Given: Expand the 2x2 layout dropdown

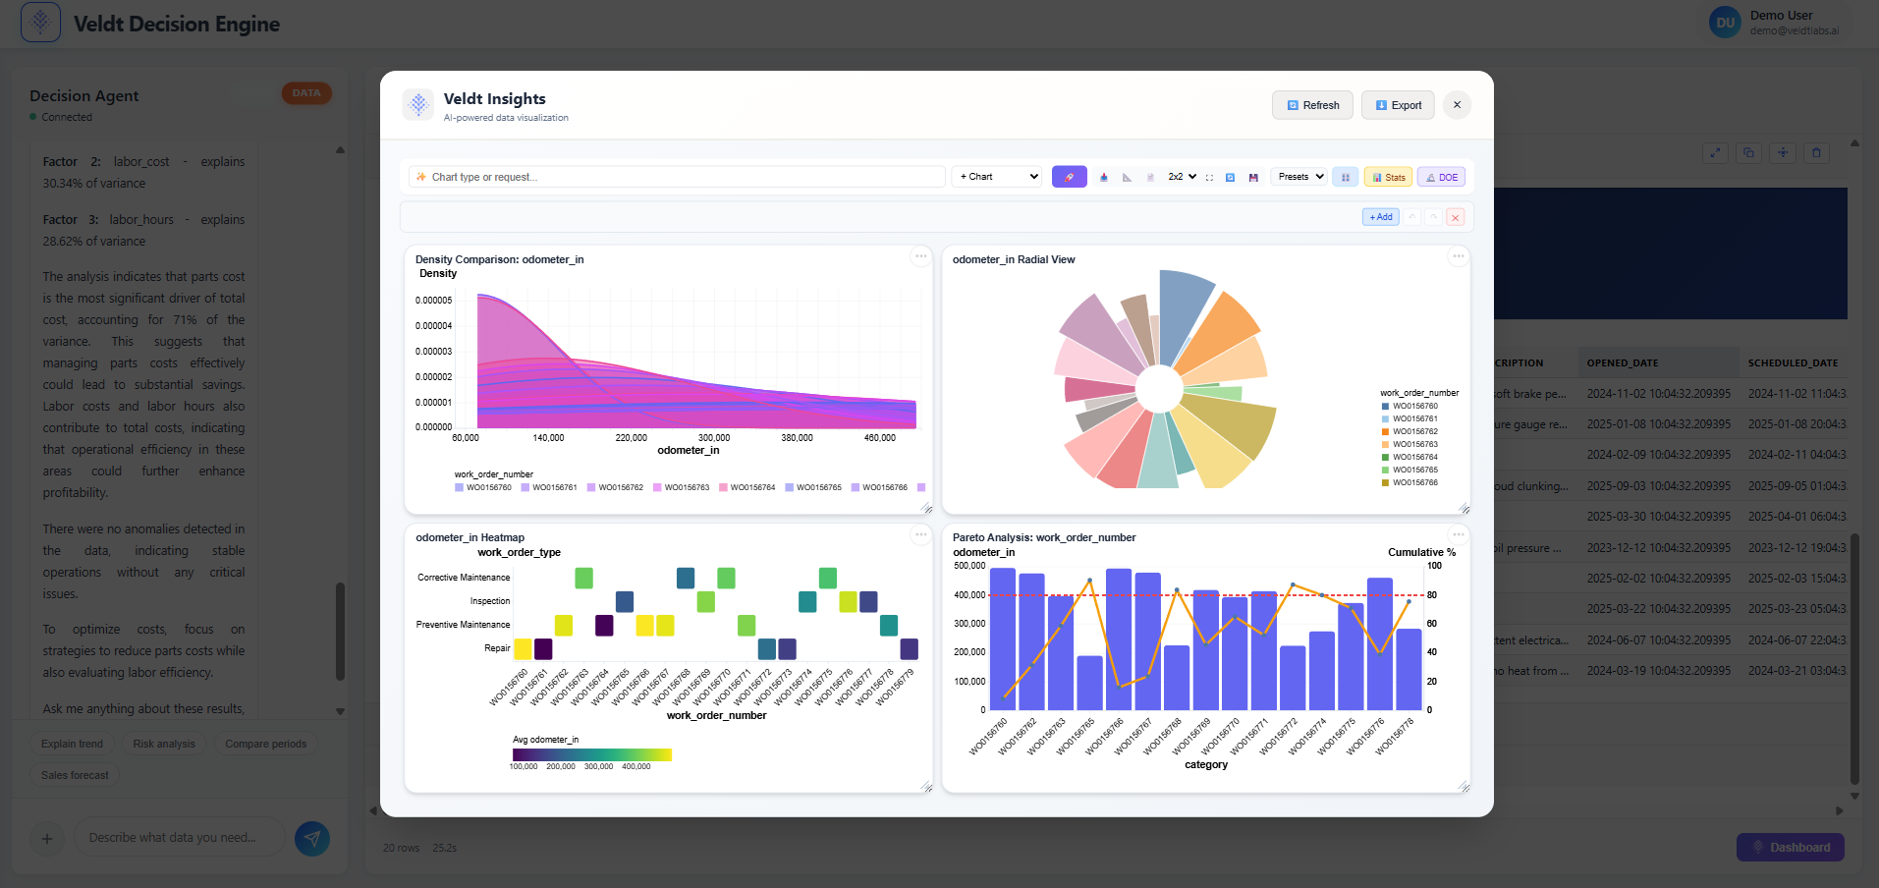Looking at the screenshot, I should (1182, 177).
